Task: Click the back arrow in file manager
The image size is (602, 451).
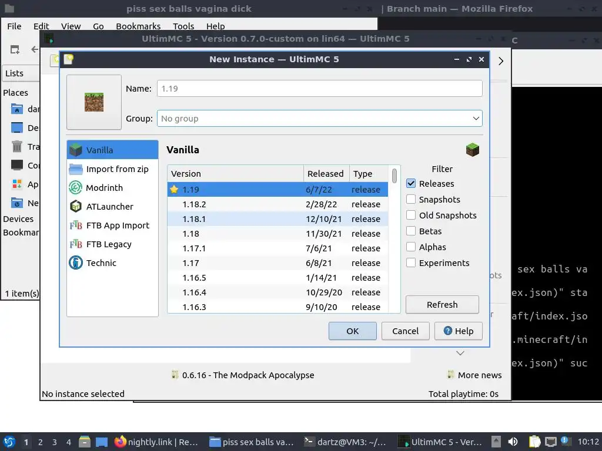Action: pyautogui.click(x=35, y=49)
